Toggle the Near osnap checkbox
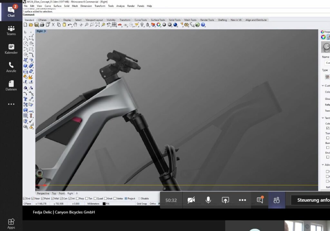330x231 pixels. (33, 199)
